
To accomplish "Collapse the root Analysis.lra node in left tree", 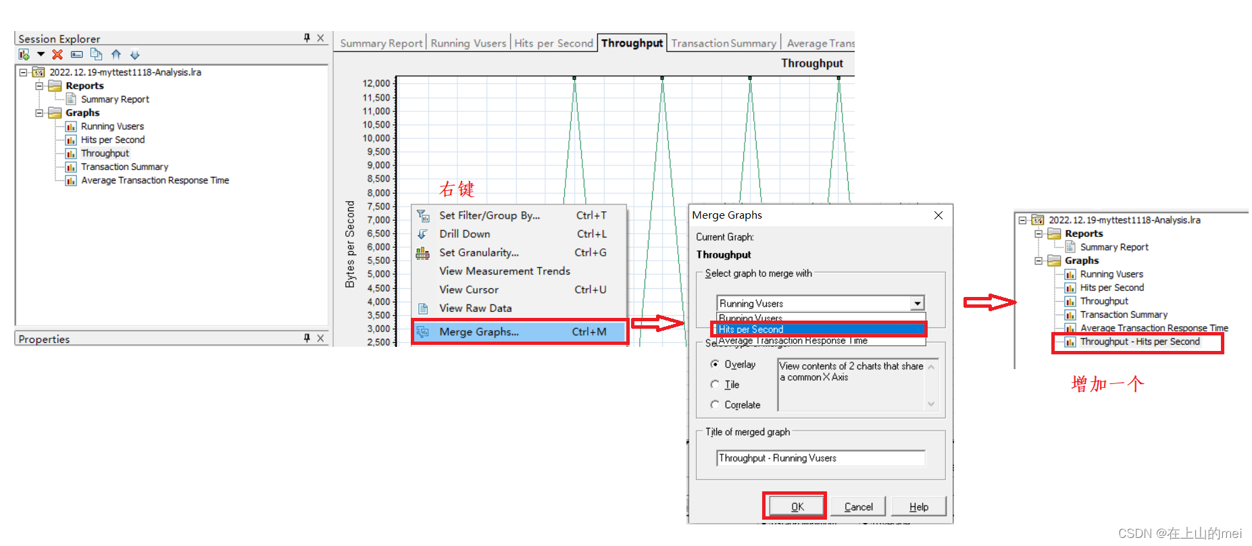I will [23, 72].
